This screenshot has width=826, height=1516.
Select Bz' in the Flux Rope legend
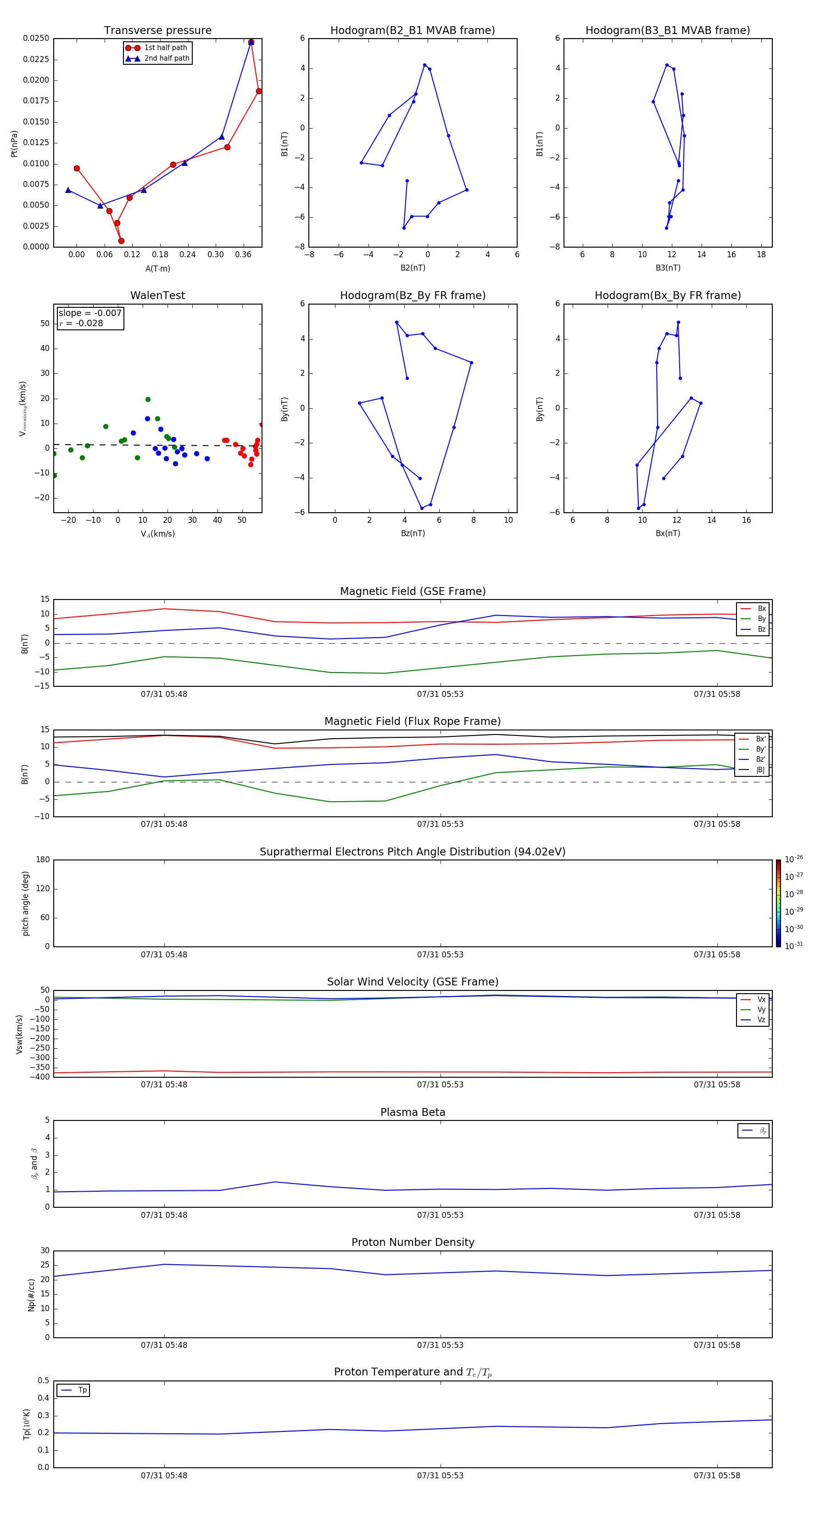coord(753,759)
